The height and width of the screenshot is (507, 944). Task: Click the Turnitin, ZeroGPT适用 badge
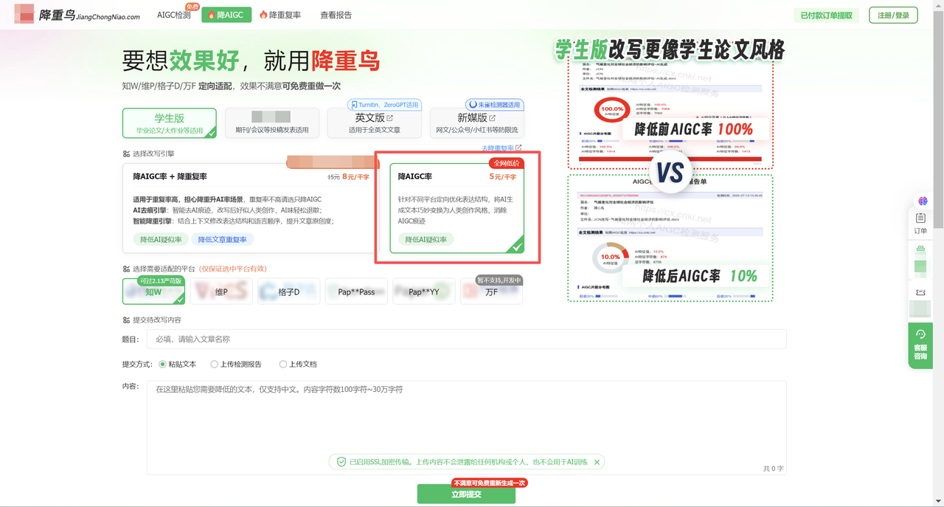click(x=383, y=105)
